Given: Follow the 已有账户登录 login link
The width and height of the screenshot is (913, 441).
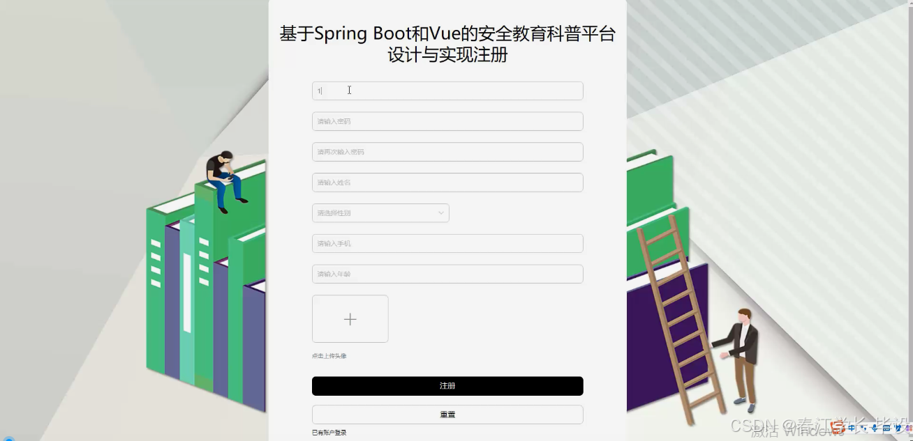Looking at the screenshot, I should (329, 433).
